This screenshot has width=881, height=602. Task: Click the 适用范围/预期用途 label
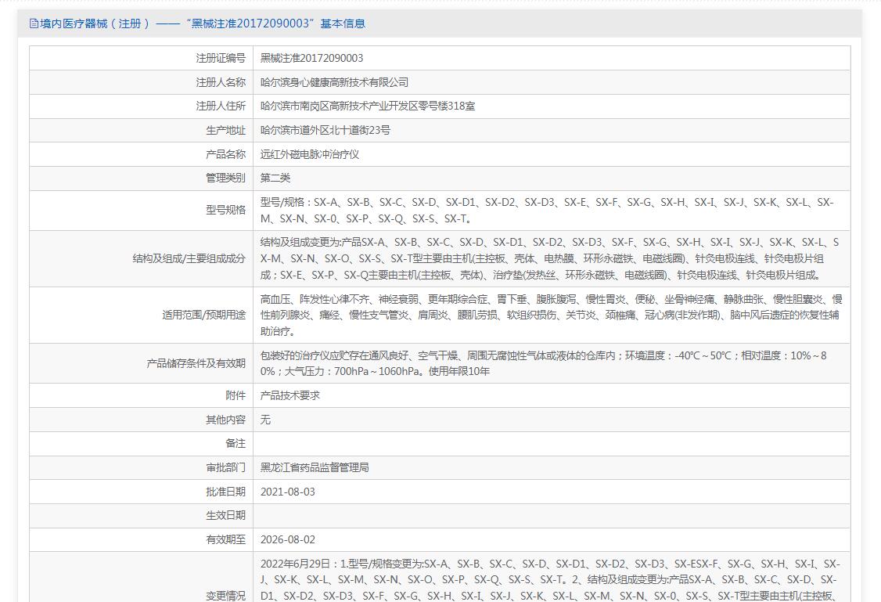click(x=204, y=315)
